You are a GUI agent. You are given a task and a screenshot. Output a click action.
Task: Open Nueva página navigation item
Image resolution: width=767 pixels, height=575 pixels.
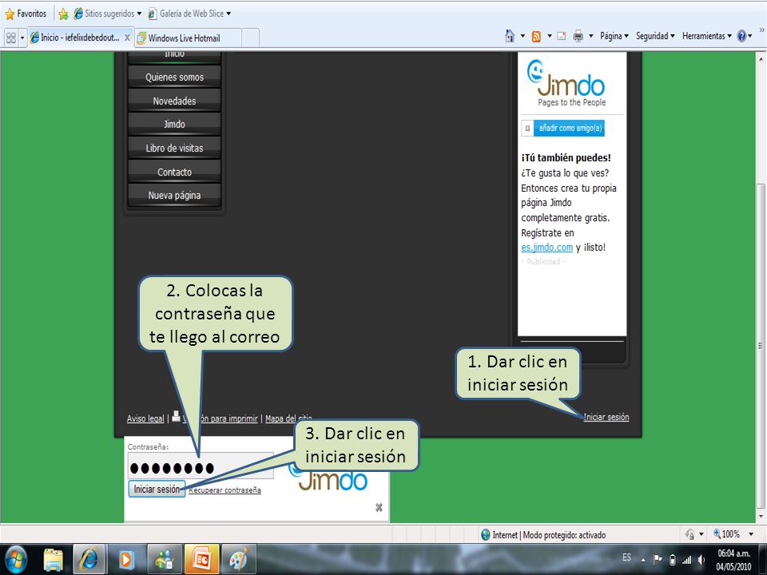coord(174,195)
